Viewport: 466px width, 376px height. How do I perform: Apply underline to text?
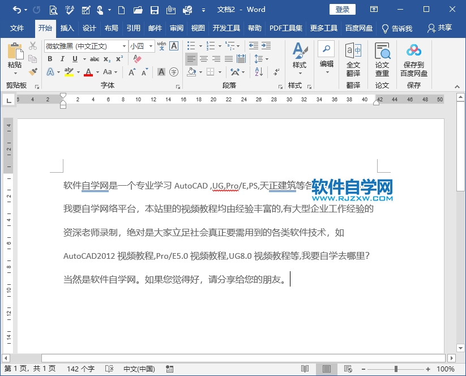click(x=74, y=58)
